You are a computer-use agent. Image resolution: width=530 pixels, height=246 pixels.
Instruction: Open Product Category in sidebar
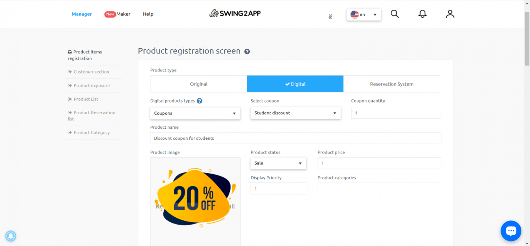point(91,132)
